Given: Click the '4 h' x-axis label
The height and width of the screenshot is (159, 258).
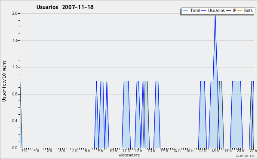Looking at the screenshot, I should point(37,150).
